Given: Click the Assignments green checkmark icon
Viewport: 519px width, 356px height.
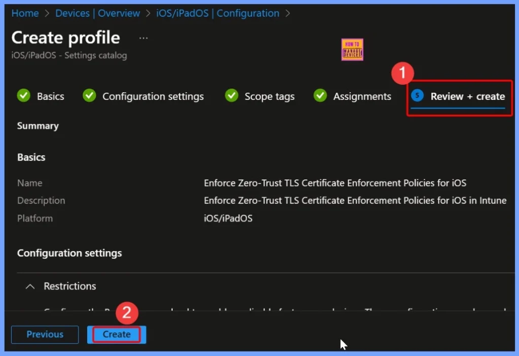Looking at the screenshot, I should (320, 96).
